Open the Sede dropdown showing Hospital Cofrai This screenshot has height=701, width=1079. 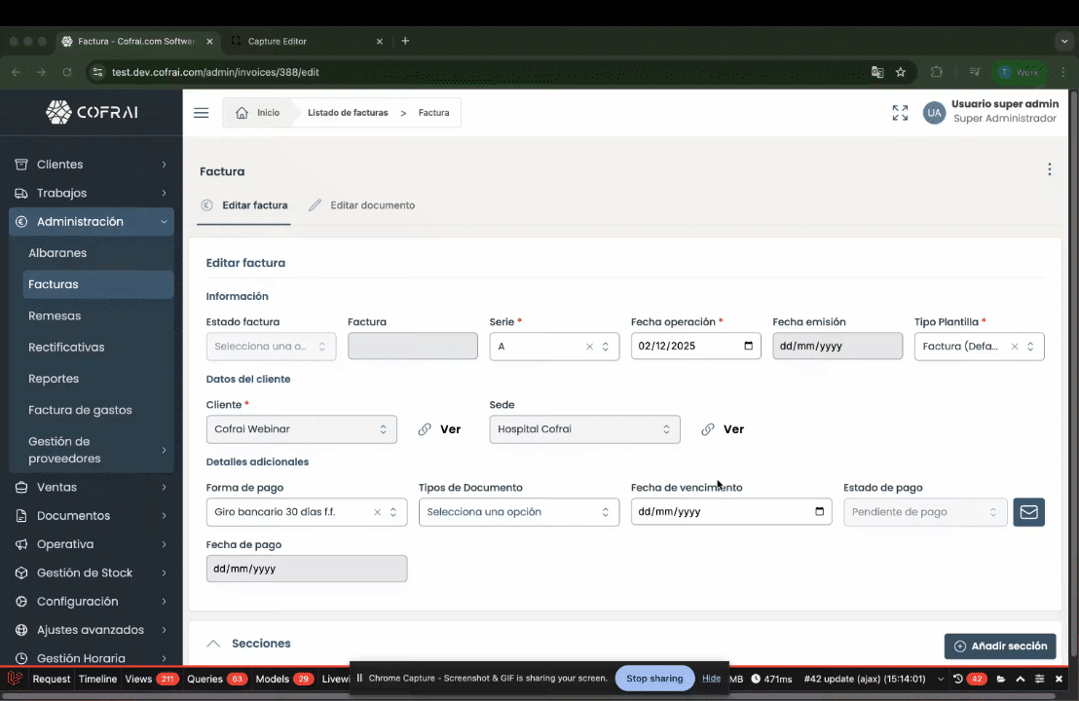coord(584,429)
